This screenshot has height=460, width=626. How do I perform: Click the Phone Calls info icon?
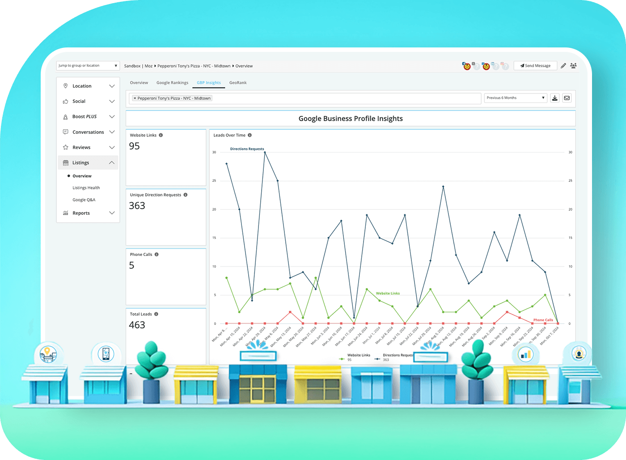tap(156, 255)
